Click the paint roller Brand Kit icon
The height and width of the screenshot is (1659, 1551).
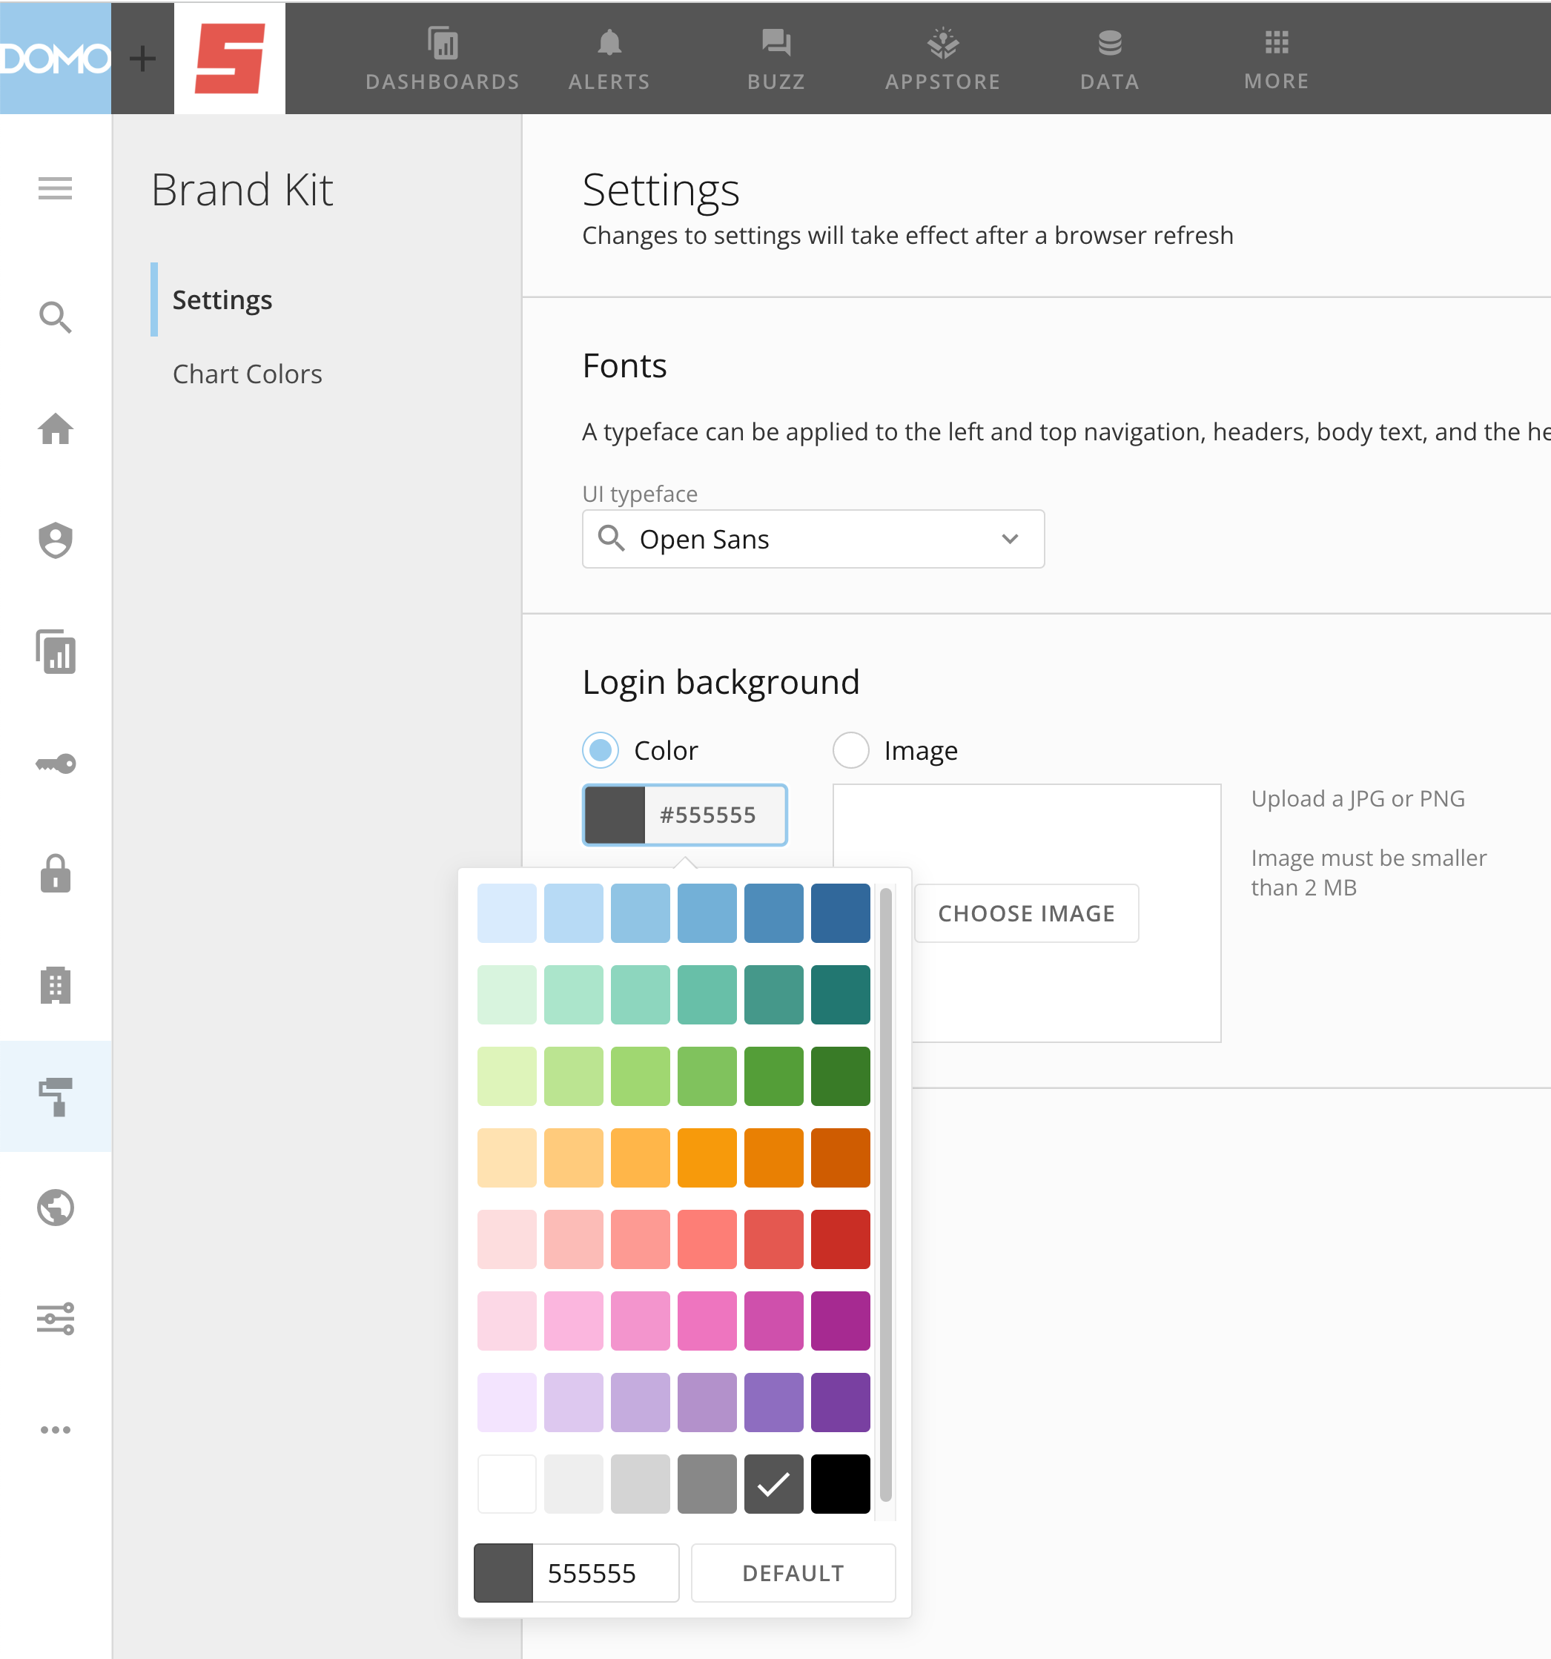pyautogui.click(x=55, y=1096)
